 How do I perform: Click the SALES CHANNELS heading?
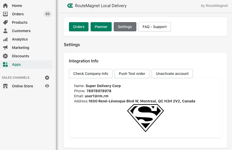(x=16, y=78)
